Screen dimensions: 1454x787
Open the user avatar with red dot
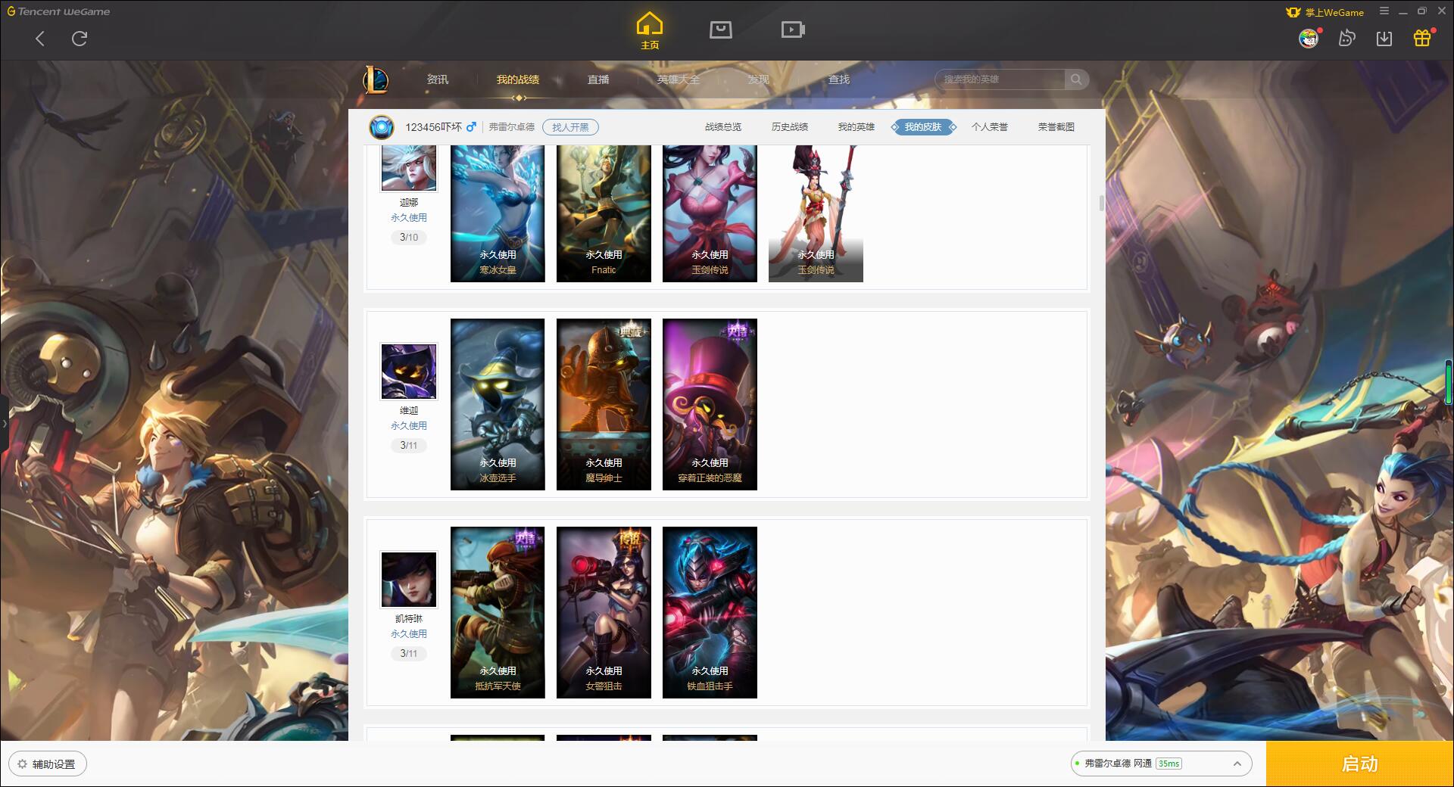pos(1309,38)
